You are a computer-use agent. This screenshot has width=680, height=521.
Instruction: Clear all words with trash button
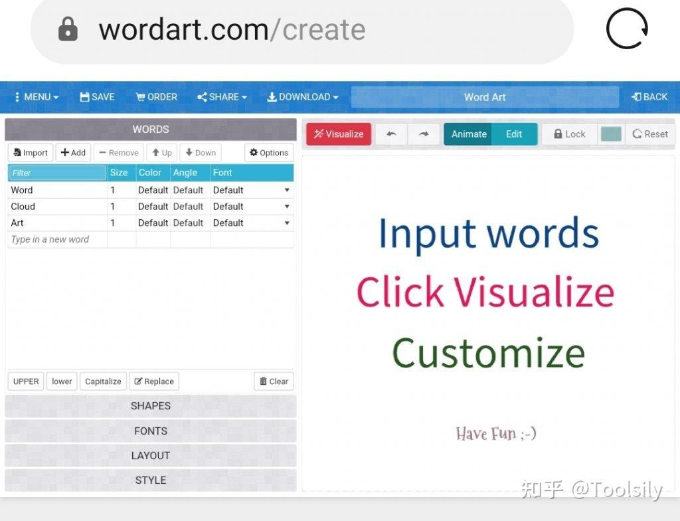[274, 381]
